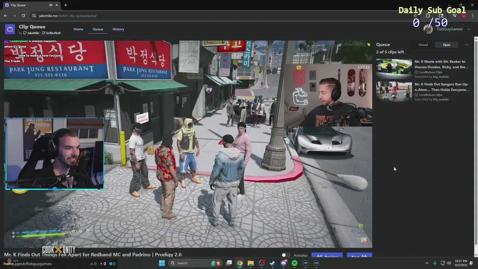Reload the page with the refresh icon
Screen dimensions: 478x269
[23, 16]
